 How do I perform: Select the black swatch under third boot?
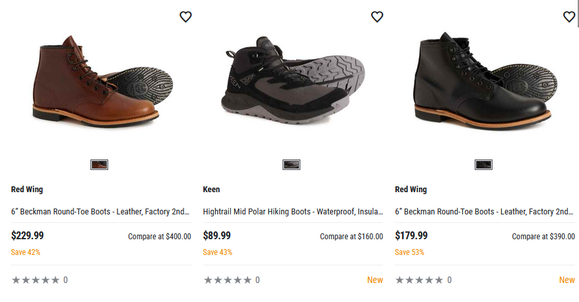(x=483, y=165)
